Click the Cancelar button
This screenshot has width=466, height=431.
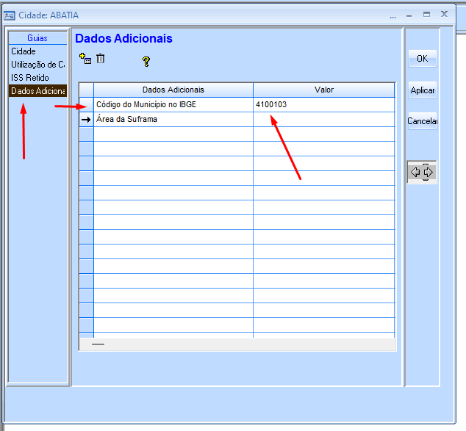(423, 121)
